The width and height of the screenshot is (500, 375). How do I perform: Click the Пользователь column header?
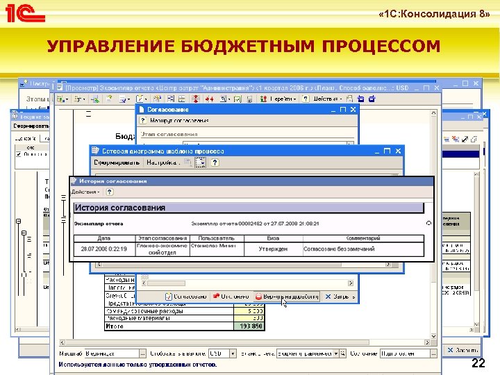point(217,238)
